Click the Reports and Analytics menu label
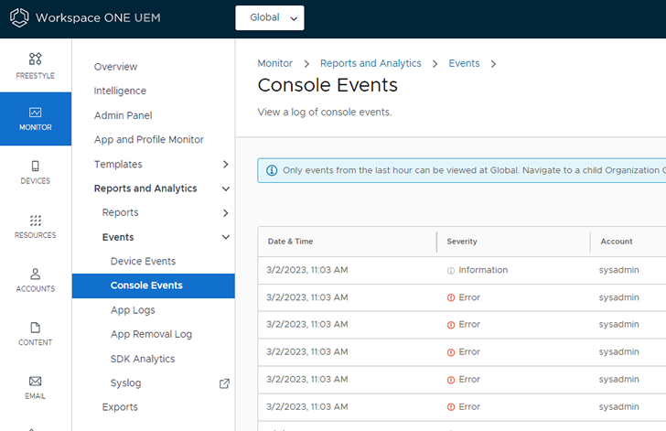 pyautogui.click(x=145, y=189)
